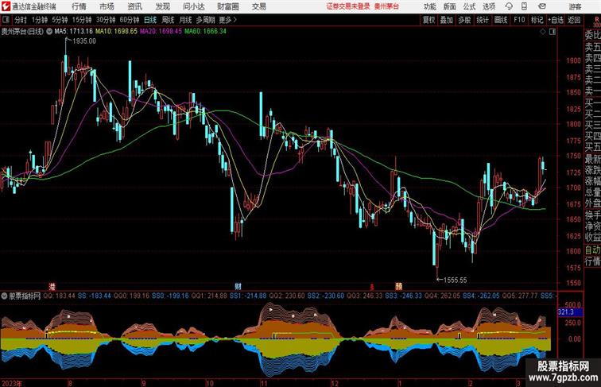601x387 pixels.
Task: Open the 财富圈 menu
Action: (227, 6)
